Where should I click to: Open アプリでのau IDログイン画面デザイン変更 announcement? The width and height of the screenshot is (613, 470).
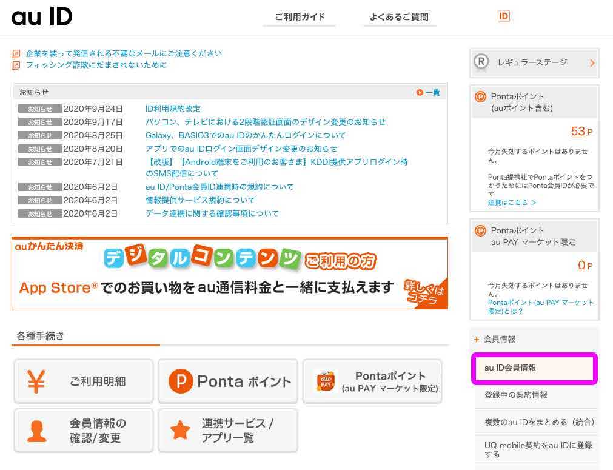click(241, 148)
